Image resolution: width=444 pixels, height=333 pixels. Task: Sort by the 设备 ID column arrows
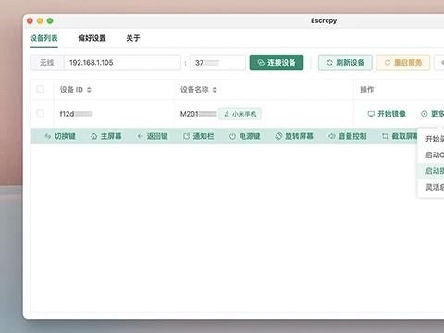coord(89,90)
